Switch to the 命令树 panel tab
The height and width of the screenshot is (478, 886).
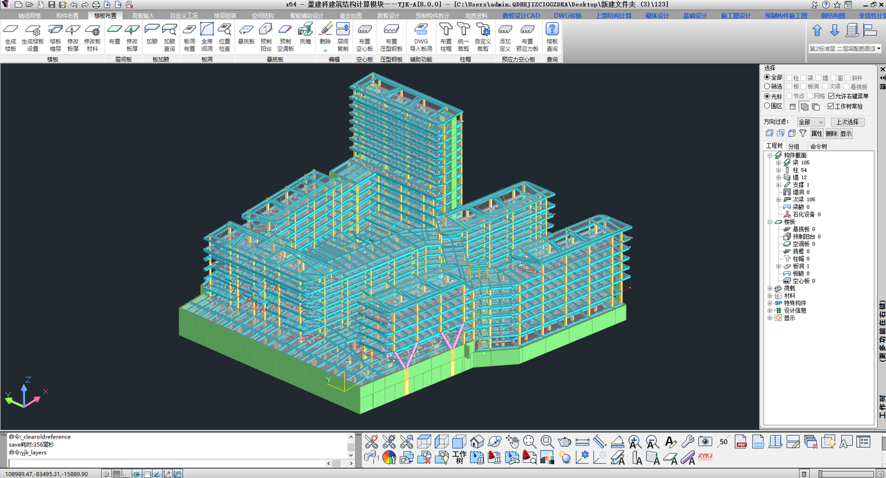818,147
